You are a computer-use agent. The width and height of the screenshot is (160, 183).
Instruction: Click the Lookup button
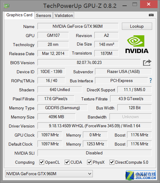point(137,26)
